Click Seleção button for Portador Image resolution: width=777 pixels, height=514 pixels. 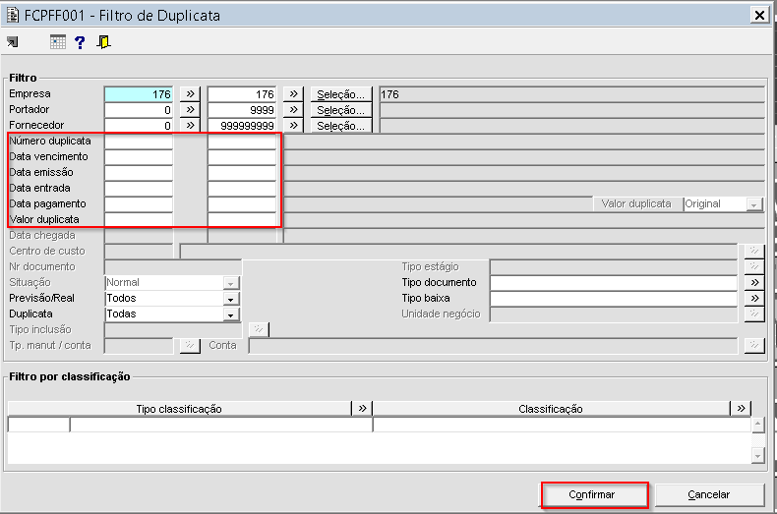click(341, 110)
